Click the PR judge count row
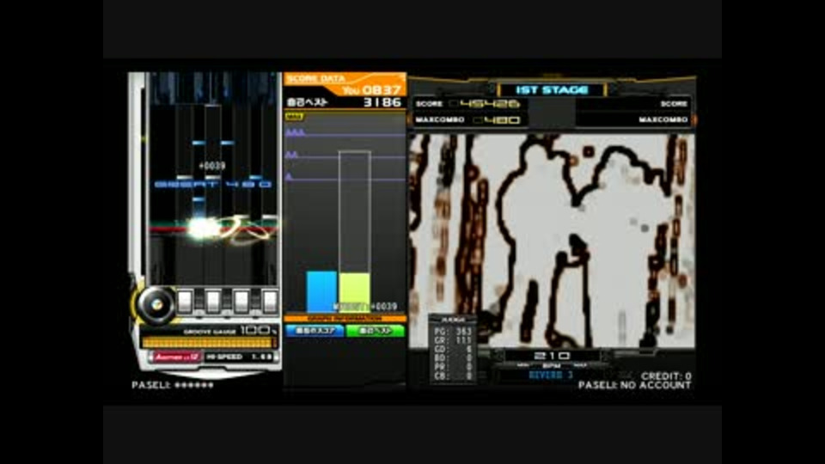The width and height of the screenshot is (825, 464). pos(453,367)
